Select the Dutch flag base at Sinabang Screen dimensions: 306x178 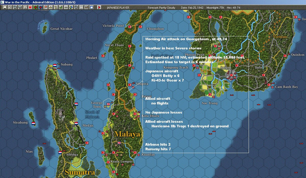33,123
